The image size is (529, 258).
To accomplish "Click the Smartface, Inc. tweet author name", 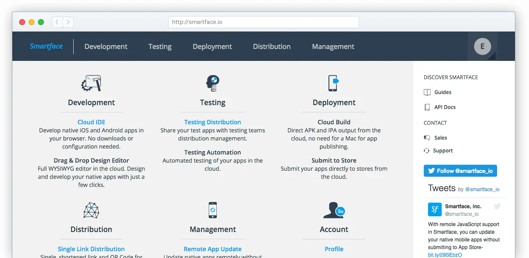I will pyautogui.click(x=463, y=206).
